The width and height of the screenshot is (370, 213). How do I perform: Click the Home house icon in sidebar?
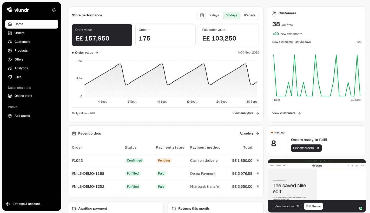click(x=10, y=24)
